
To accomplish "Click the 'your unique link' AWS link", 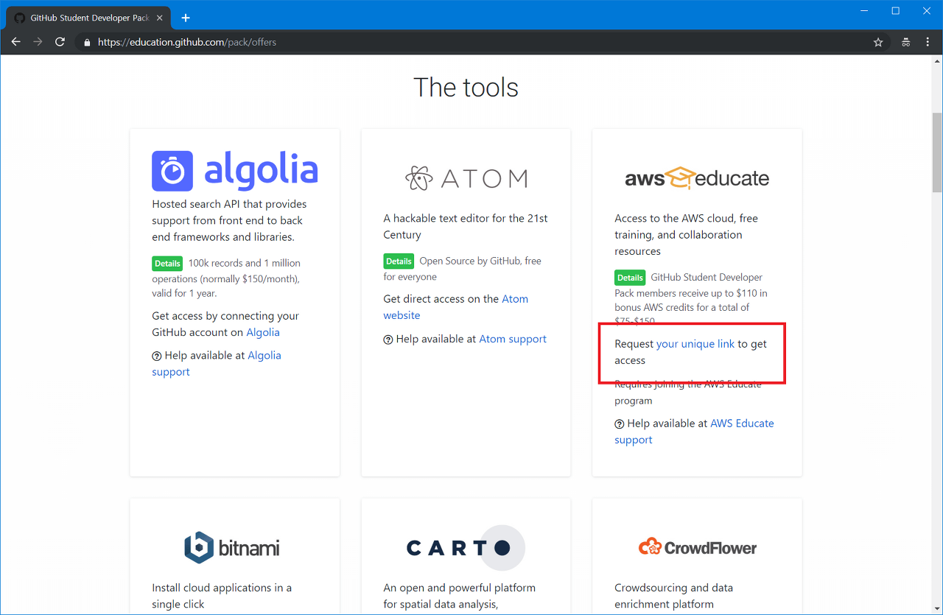I will click(x=695, y=344).
